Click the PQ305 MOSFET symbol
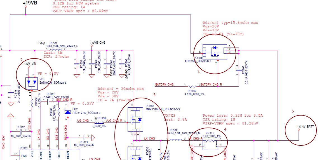This screenshot has height=160, width=319. tap(135, 119)
